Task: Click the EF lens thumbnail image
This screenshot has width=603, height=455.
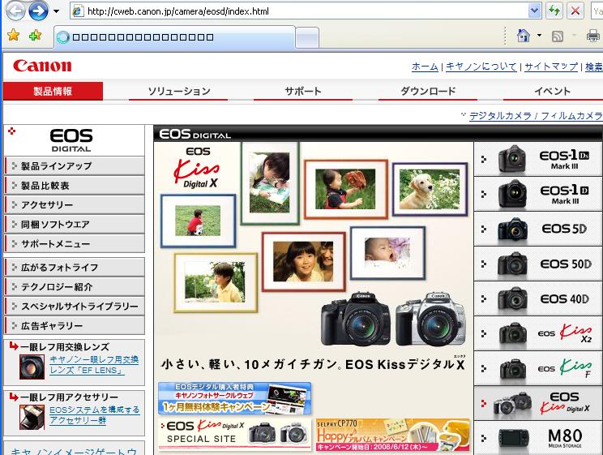Action: [x=32, y=367]
